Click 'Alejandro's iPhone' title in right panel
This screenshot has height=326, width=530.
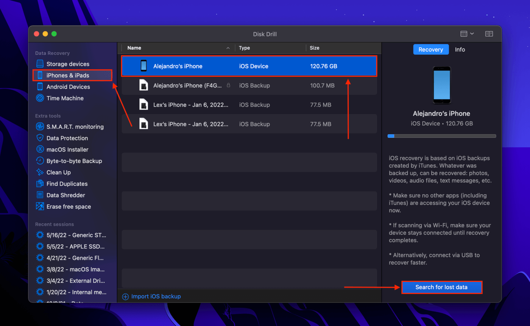441,114
